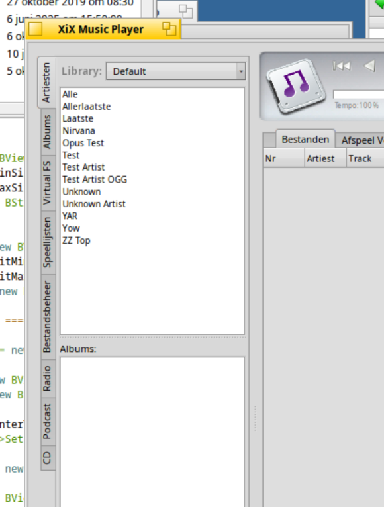Skip to previous track button
Image resolution: width=384 pixels, height=507 pixels.
(x=342, y=66)
